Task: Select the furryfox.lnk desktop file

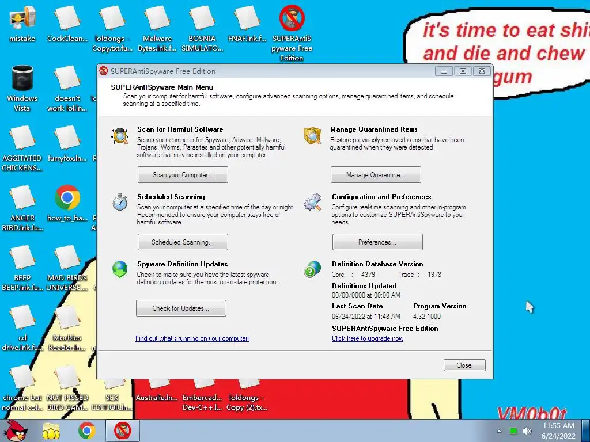Action: click(67, 144)
